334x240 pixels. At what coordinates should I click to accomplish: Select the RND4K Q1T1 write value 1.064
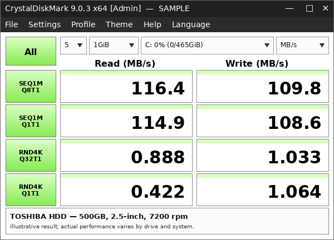(263, 190)
